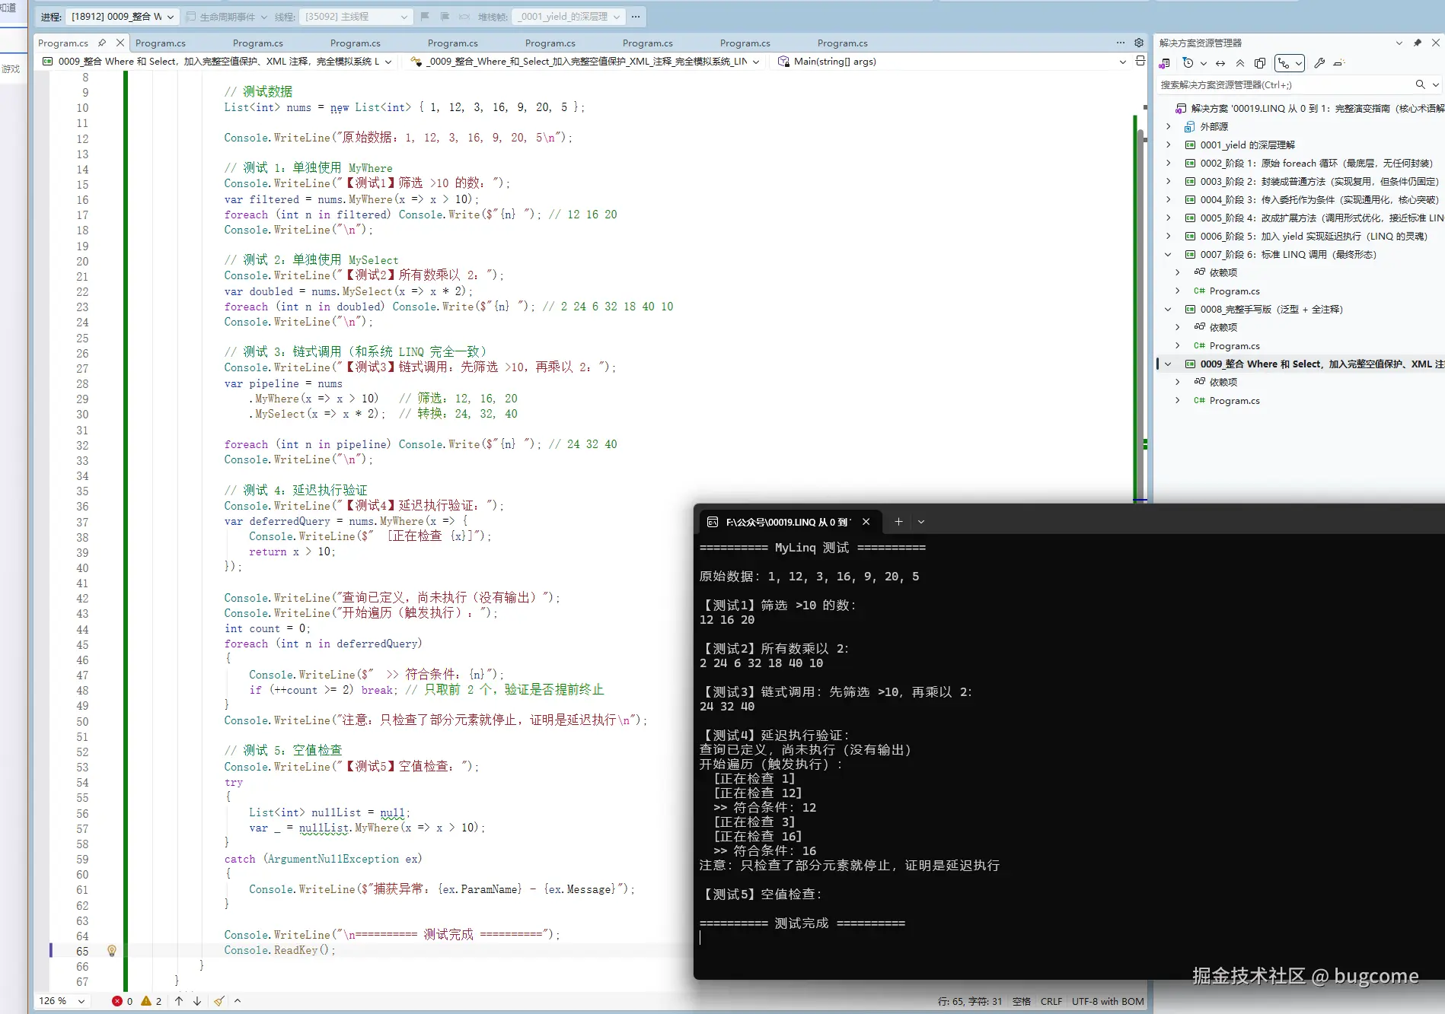
Task: Open properties wrench icon in Solution Explorer
Action: [1319, 63]
